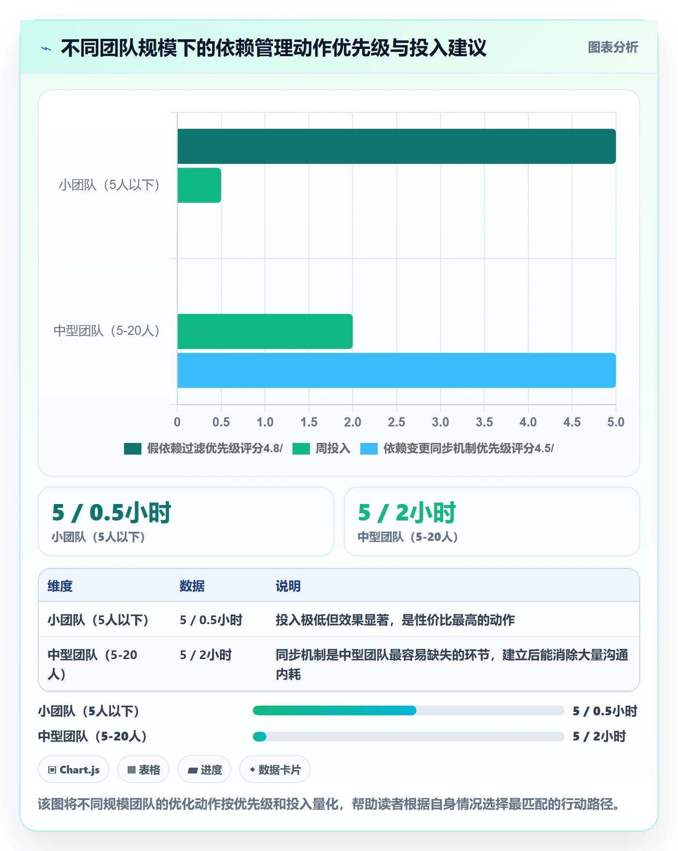Click the 5 / 0.5小时 data card

186,521
